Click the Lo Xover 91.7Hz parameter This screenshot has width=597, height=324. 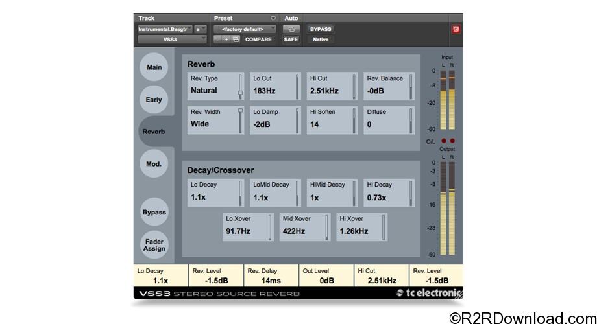[248, 227]
